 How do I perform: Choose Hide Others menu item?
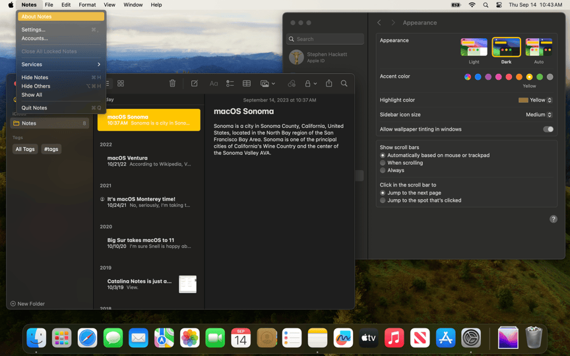(61, 86)
